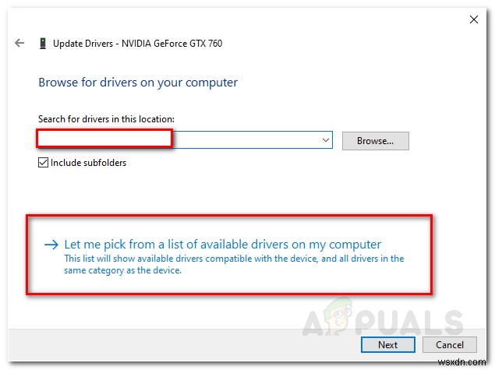
Task: Click the blue arrow icon before Let me pick
Action: [51, 245]
